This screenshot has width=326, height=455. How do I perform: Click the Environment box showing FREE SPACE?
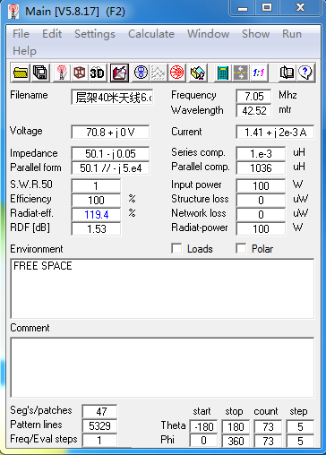tap(162, 288)
